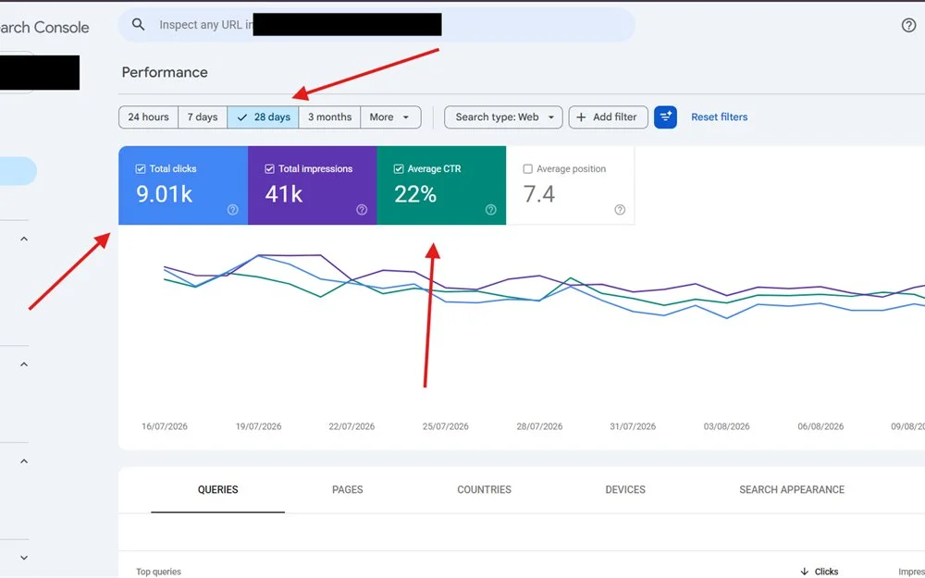925x578 pixels.
Task: Collapse the third sidebar section chevron
Action: [x=24, y=461]
